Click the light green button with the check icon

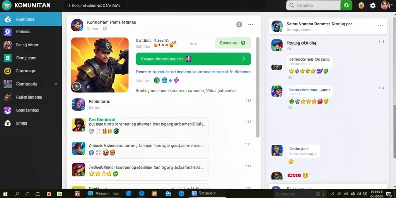tap(233, 43)
